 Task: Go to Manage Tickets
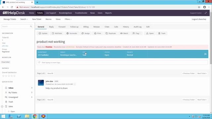[x=10, y=19]
